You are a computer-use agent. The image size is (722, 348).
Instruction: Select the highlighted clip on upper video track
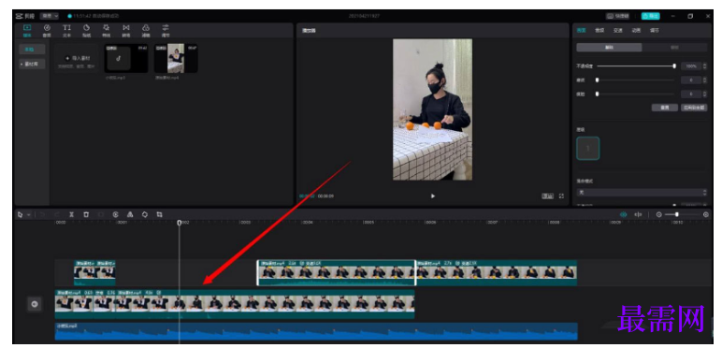click(x=336, y=273)
